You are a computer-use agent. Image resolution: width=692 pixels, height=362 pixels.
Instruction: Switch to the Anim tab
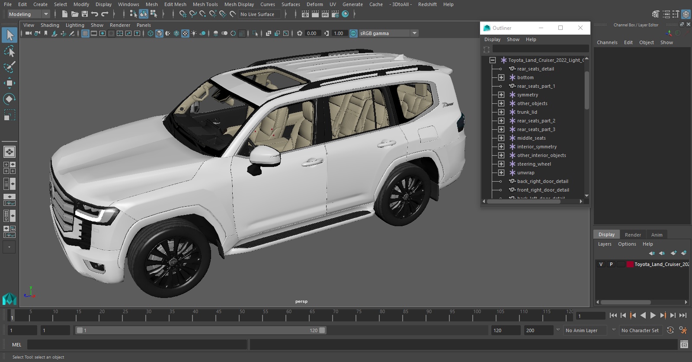pyautogui.click(x=657, y=235)
